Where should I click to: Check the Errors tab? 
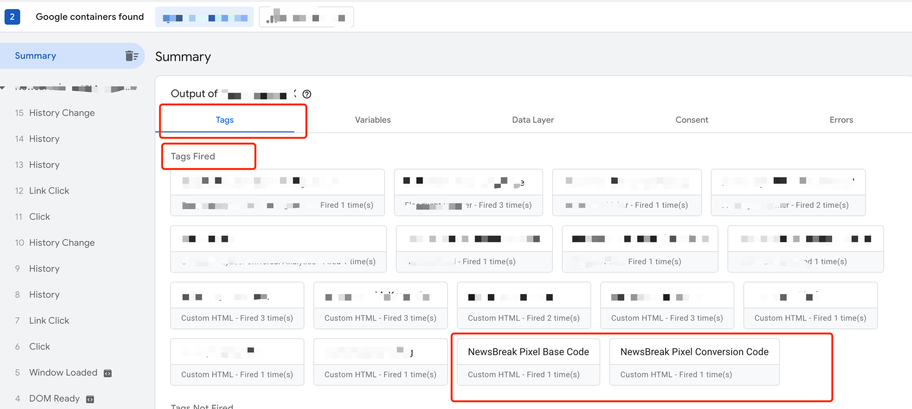tap(841, 120)
